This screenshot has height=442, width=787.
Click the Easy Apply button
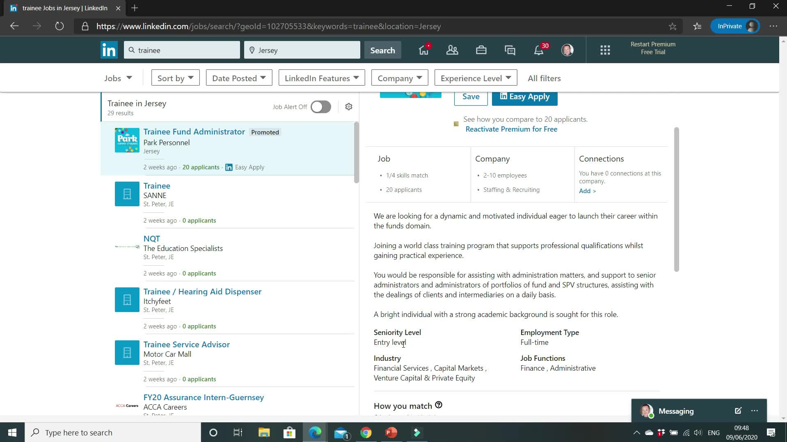pyautogui.click(x=524, y=97)
